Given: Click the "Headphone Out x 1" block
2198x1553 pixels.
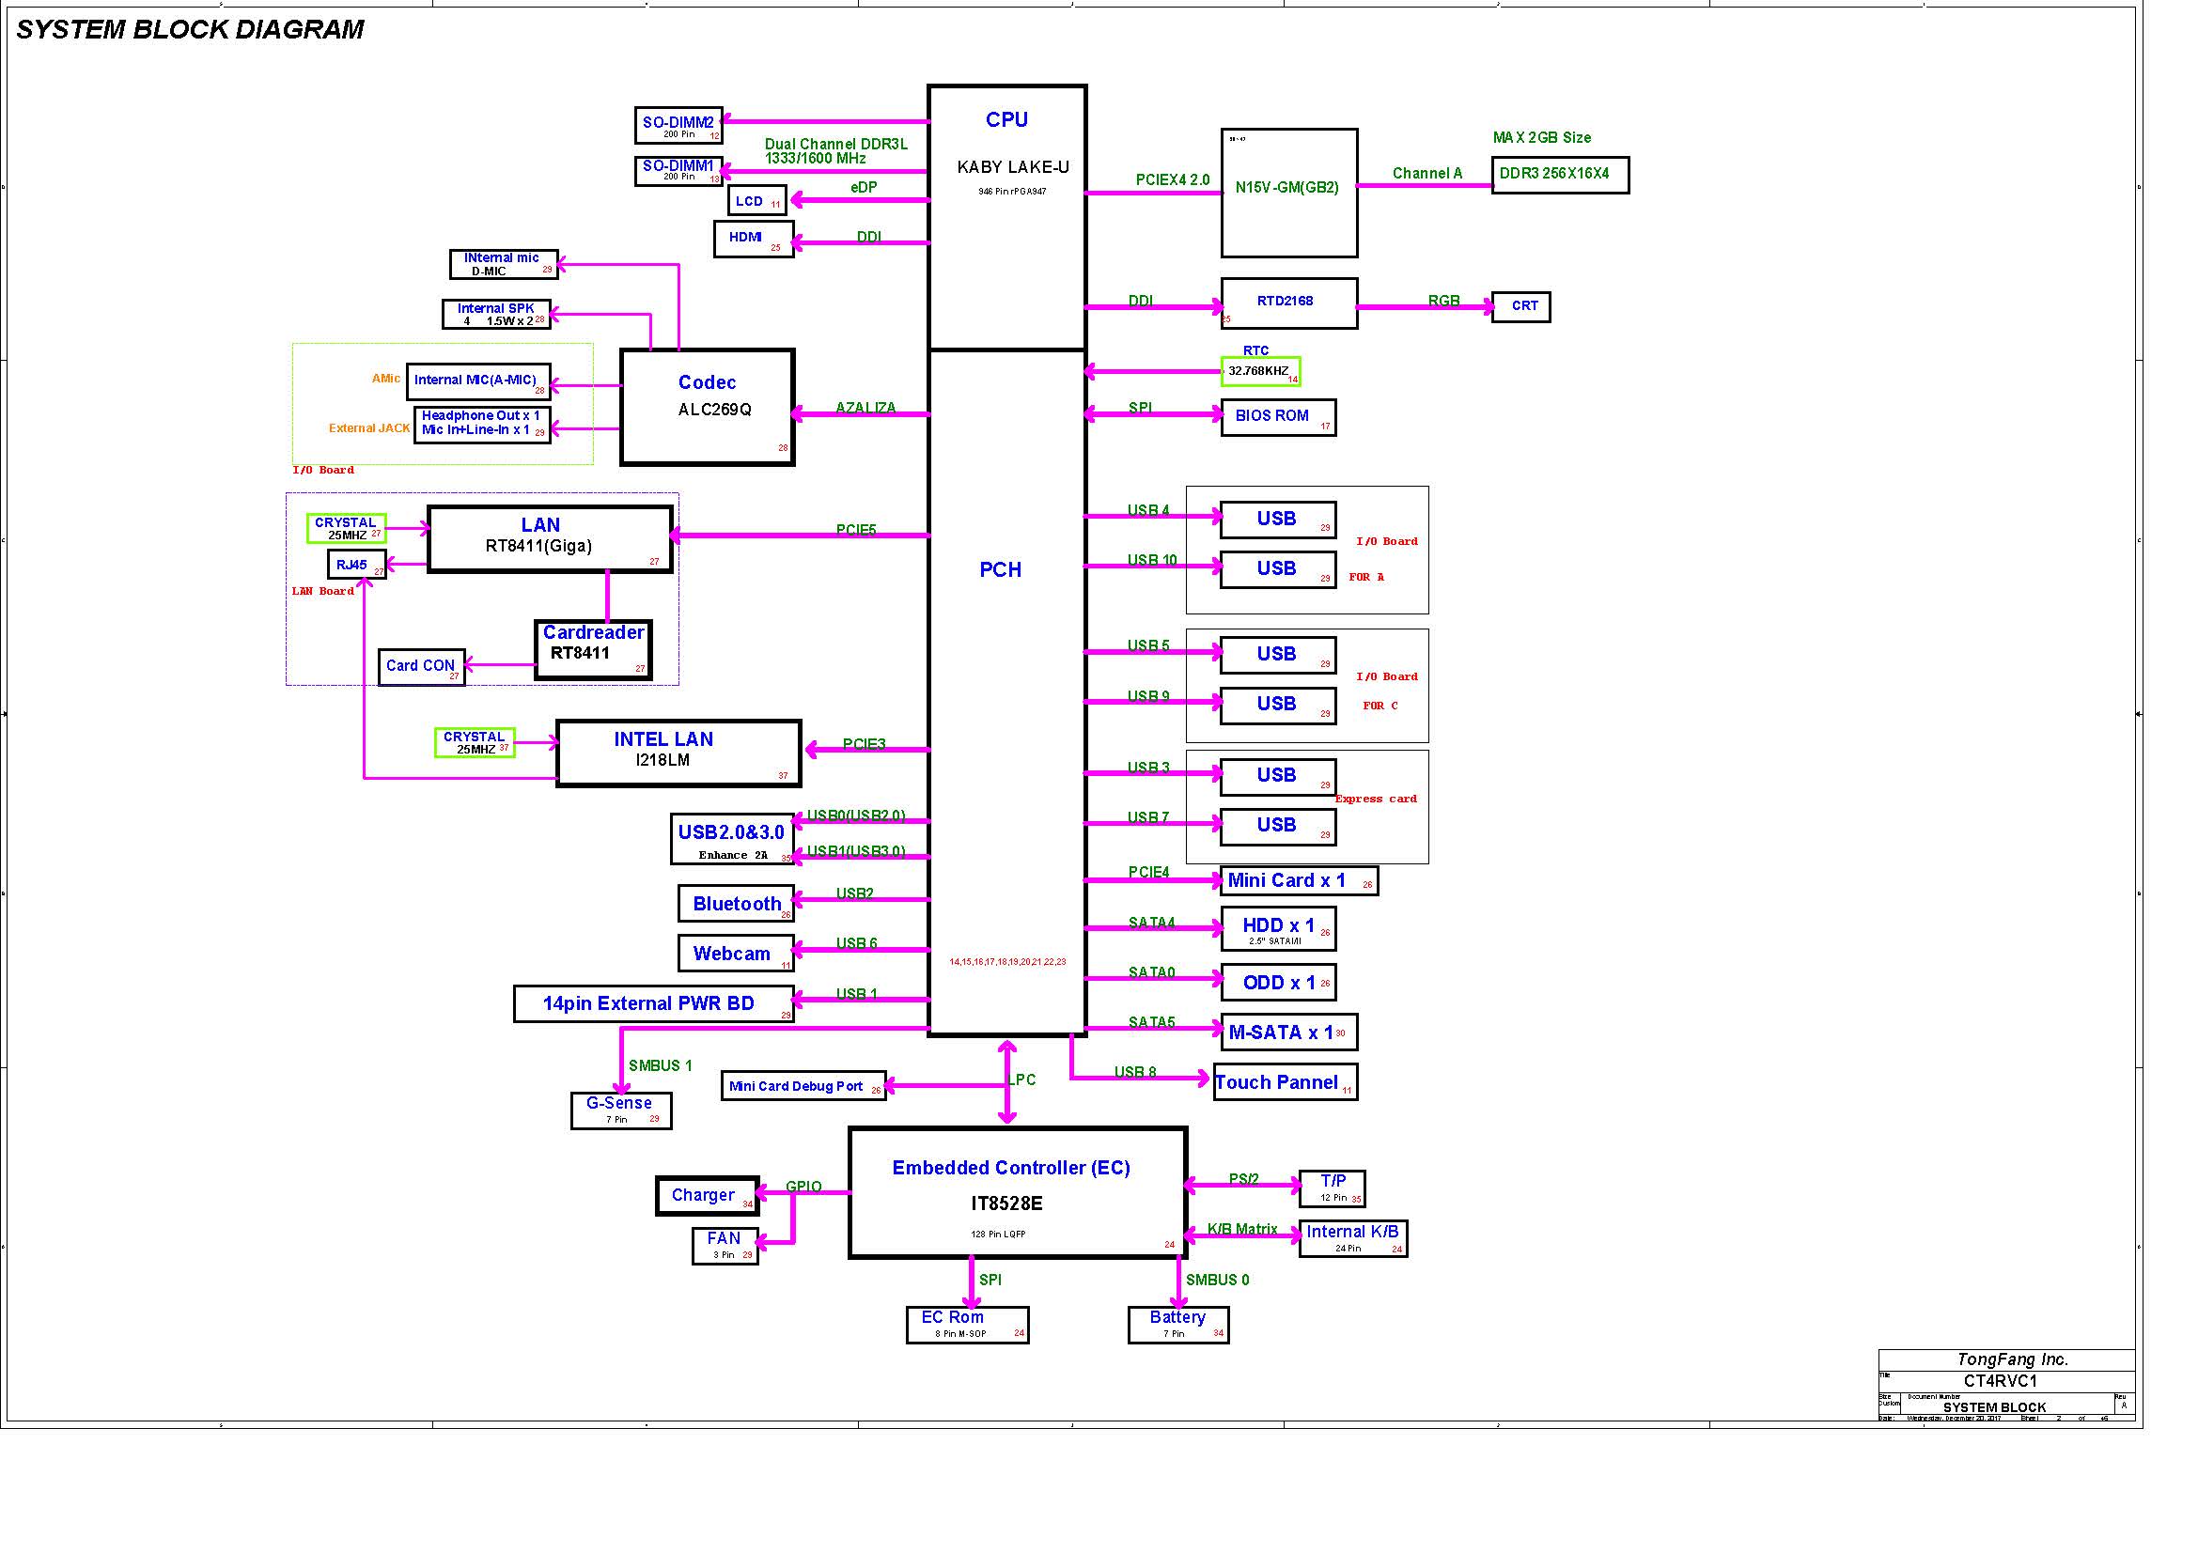Looking at the screenshot, I should click(x=481, y=424).
